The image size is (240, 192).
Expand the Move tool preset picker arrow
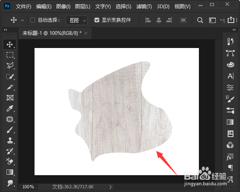coord(22,20)
